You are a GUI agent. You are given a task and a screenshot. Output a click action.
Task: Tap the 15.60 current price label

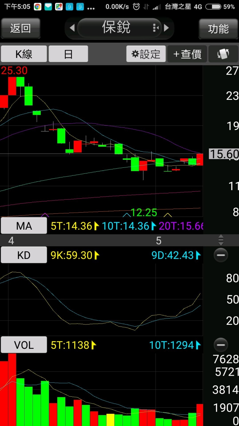(224, 154)
